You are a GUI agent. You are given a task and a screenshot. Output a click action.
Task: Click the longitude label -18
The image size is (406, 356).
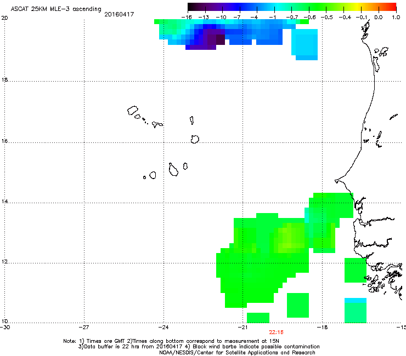point(323,328)
